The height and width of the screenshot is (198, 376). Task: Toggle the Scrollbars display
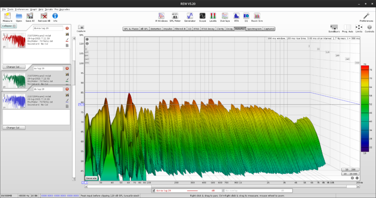click(x=334, y=27)
